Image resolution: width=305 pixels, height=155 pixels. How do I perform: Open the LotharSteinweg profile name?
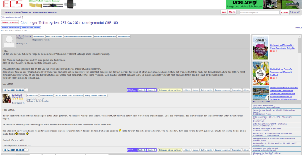(24, 36)
